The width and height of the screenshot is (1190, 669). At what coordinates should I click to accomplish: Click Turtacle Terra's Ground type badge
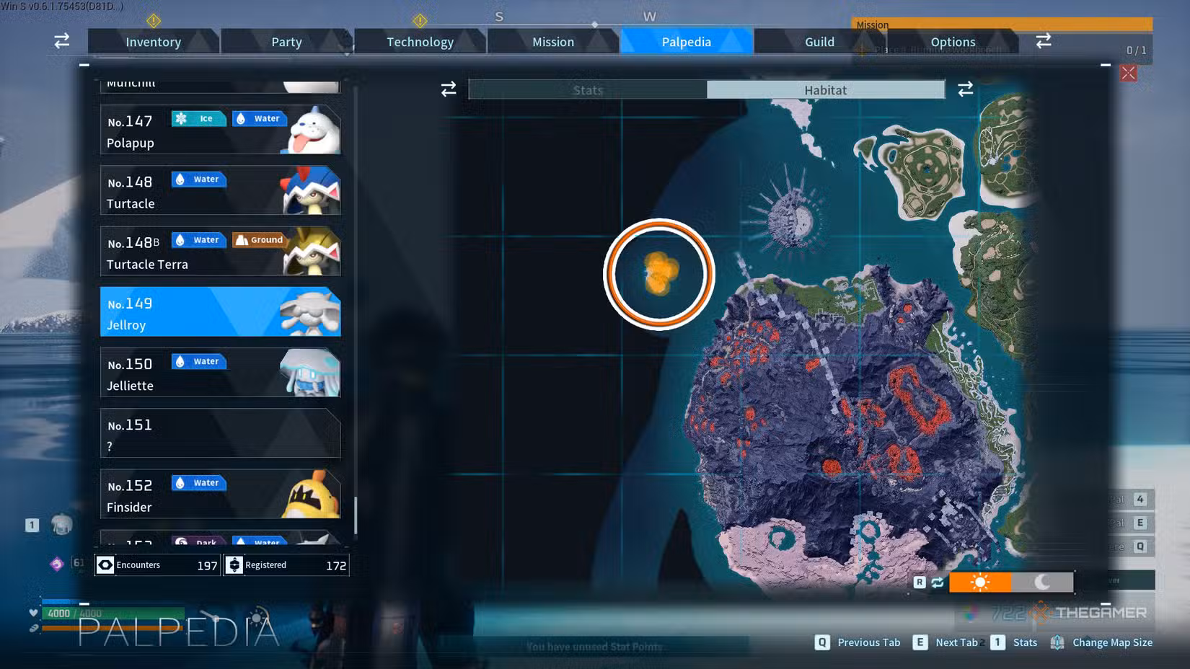[260, 240]
